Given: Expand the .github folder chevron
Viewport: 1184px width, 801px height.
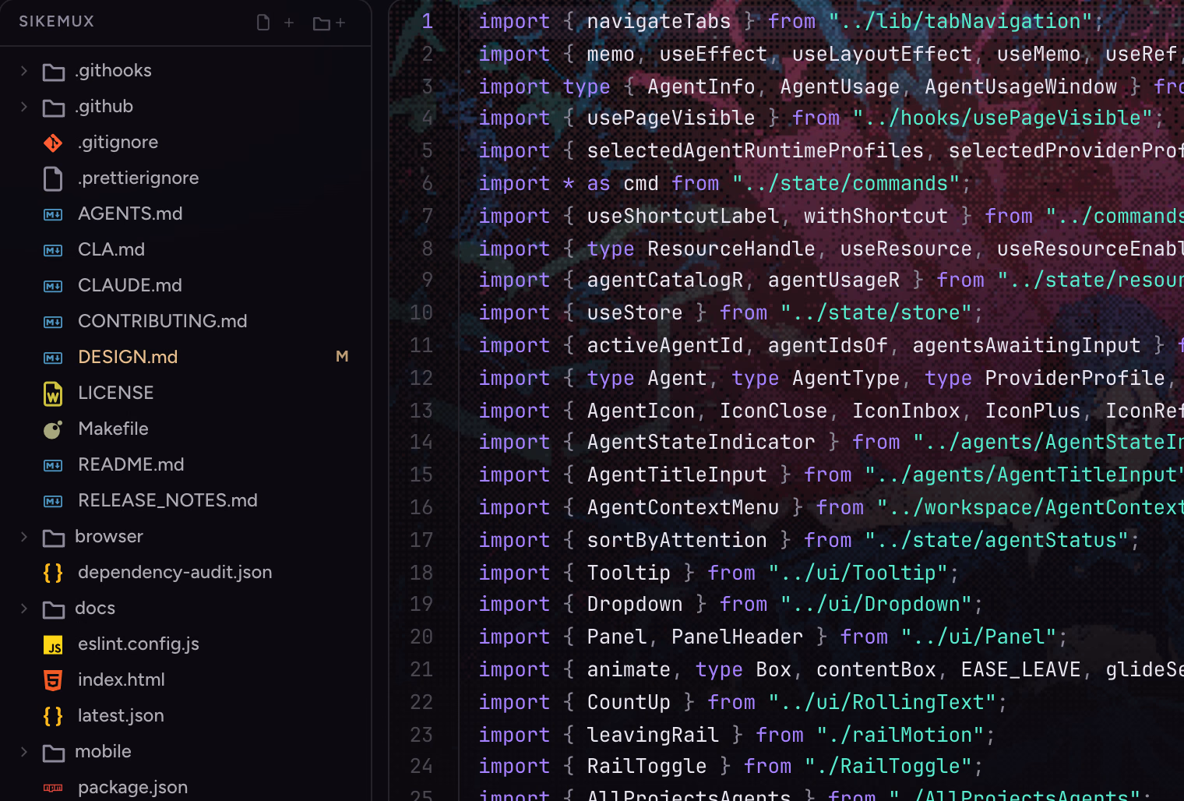Looking at the screenshot, I should point(24,107).
